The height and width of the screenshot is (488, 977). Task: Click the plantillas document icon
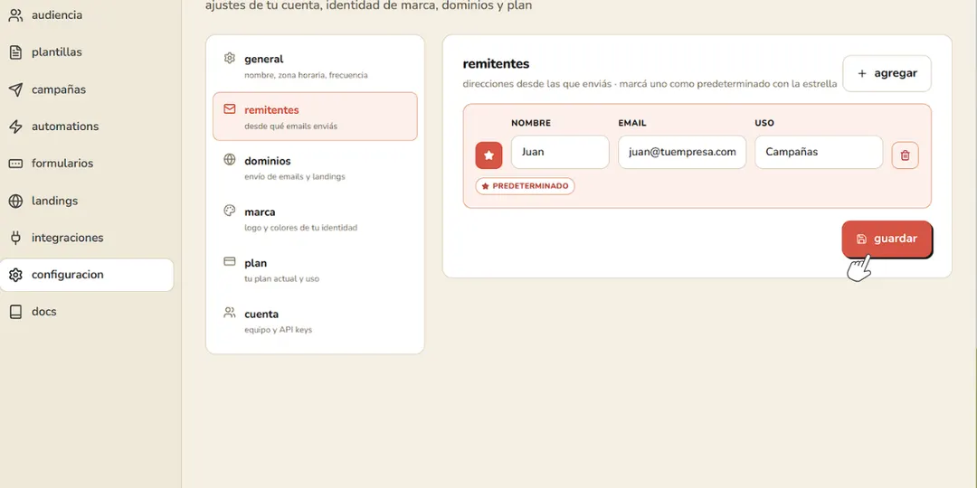15,52
